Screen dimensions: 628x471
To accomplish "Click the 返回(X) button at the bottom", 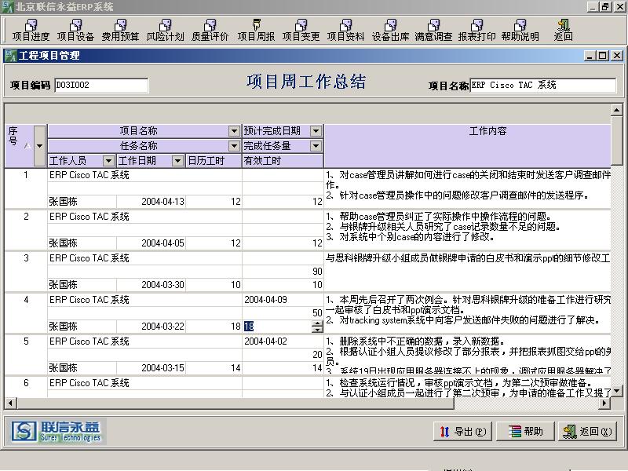I will click(x=588, y=431).
